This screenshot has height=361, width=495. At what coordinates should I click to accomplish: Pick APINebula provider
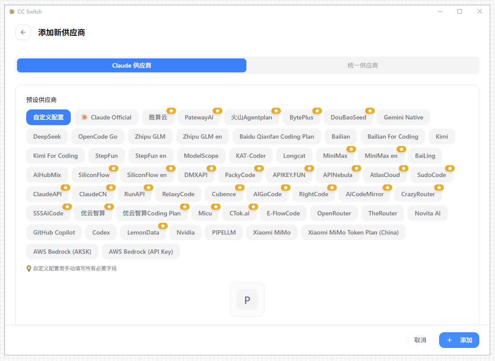[x=337, y=175]
